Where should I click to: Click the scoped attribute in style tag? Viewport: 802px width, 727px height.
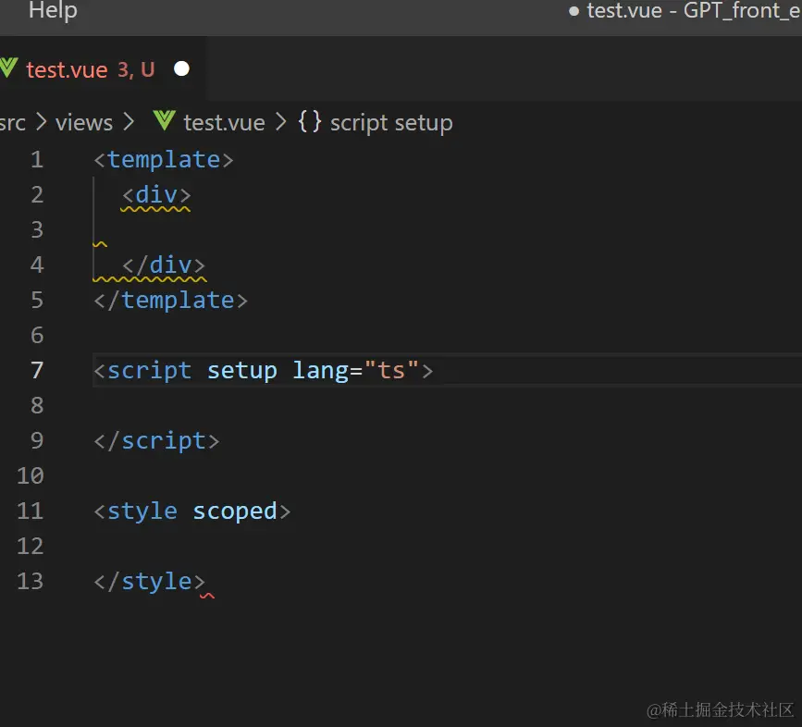[235, 511]
